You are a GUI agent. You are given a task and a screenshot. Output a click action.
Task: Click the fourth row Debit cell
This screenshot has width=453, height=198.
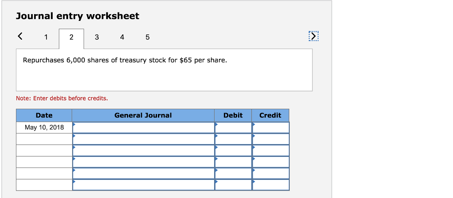point(233,162)
